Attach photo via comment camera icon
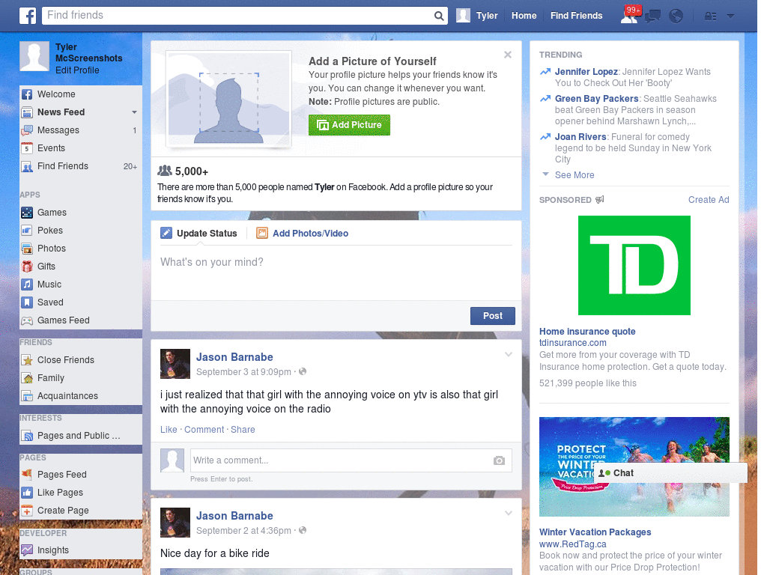The height and width of the screenshot is (575, 767). [x=499, y=460]
